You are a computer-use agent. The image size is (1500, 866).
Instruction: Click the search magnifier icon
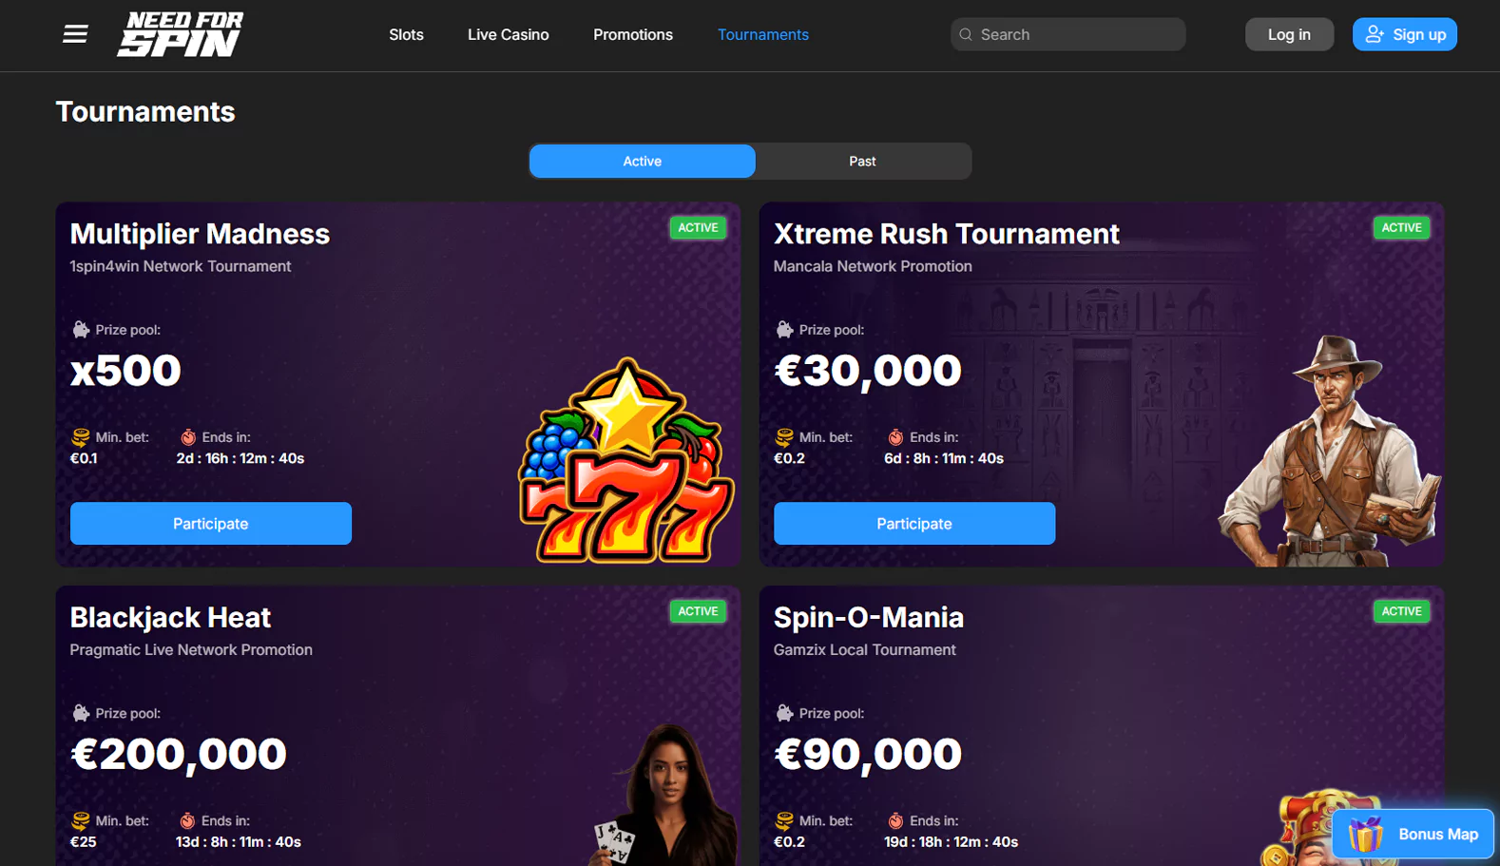click(966, 34)
